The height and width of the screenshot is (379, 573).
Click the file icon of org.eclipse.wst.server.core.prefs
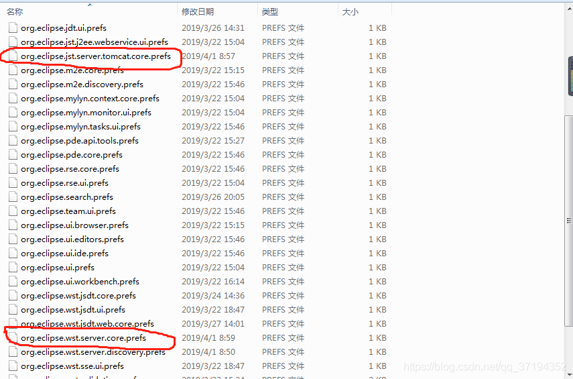pyautogui.click(x=13, y=338)
